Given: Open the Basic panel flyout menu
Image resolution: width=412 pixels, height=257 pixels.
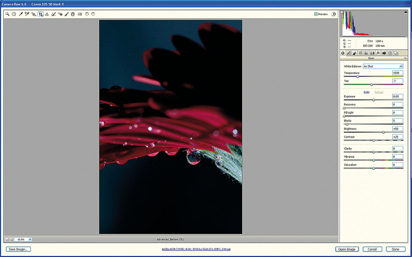Looking at the screenshot, I should click(x=406, y=58).
